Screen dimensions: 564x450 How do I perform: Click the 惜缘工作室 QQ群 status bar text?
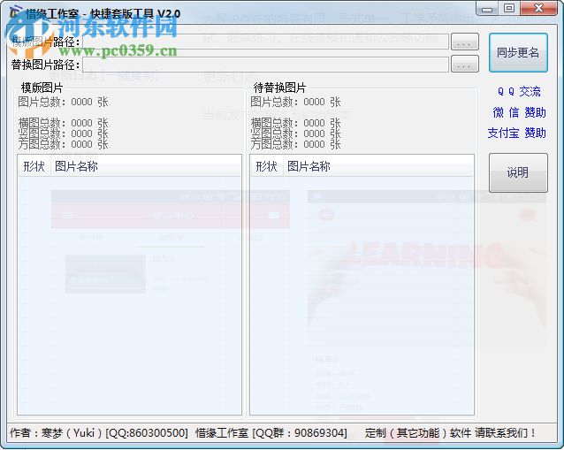tap(271, 432)
